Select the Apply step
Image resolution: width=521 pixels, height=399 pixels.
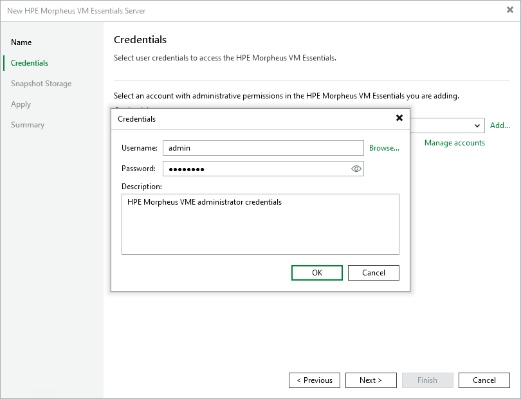tap(21, 104)
